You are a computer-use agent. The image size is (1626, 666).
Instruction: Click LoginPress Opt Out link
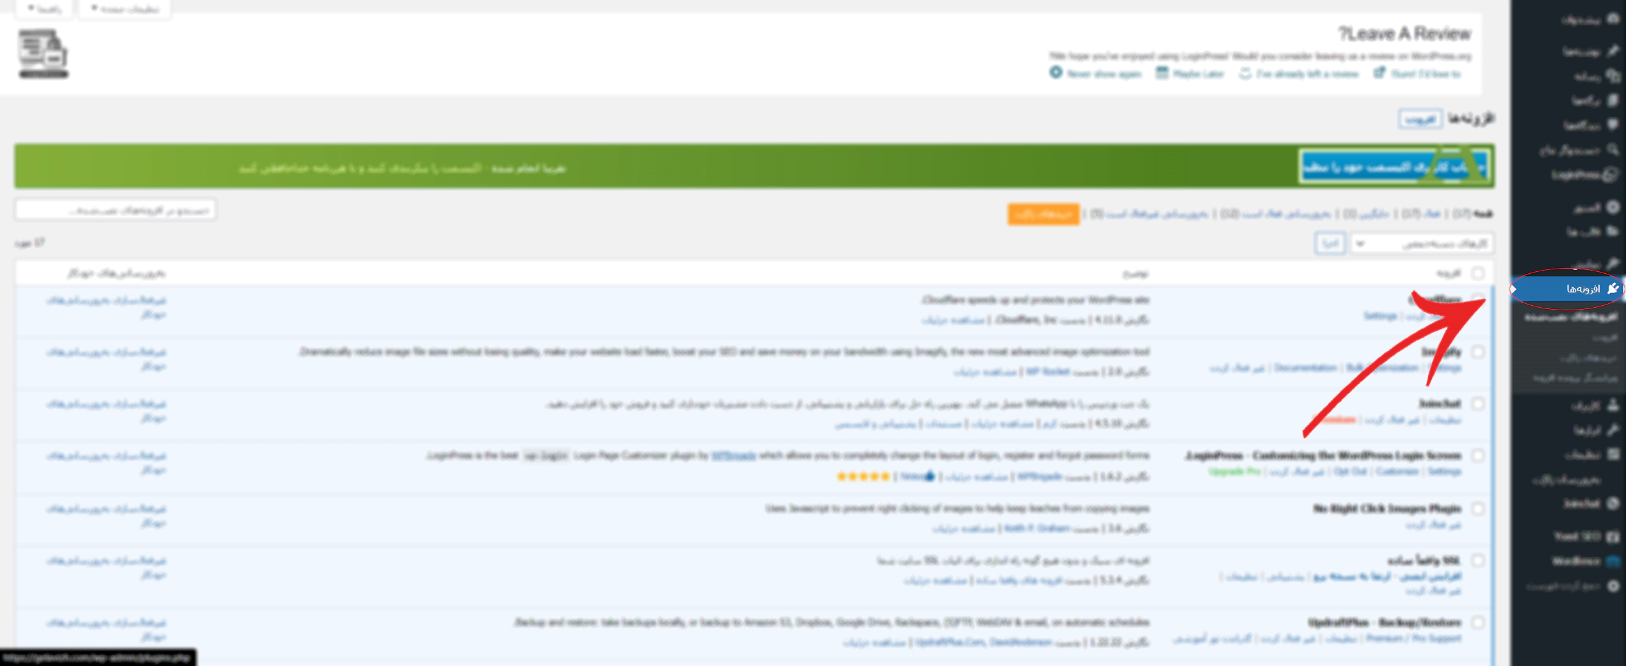(x=1350, y=472)
